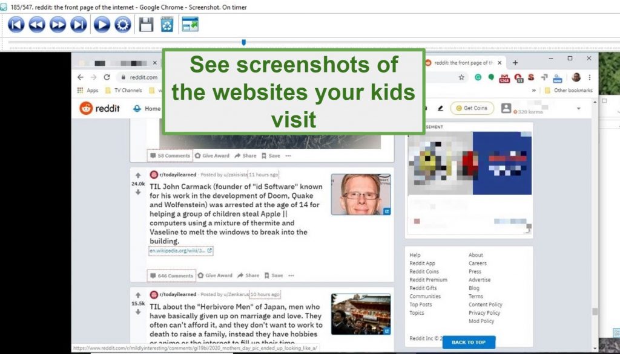Open the 58 Comments link

click(170, 156)
